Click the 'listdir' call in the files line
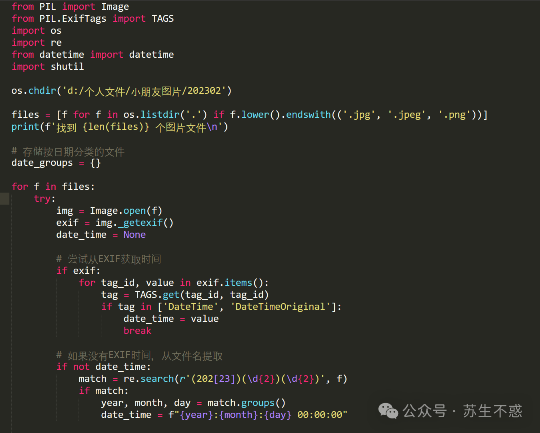The image size is (540, 433). pyautogui.click(x=160, y=114)
